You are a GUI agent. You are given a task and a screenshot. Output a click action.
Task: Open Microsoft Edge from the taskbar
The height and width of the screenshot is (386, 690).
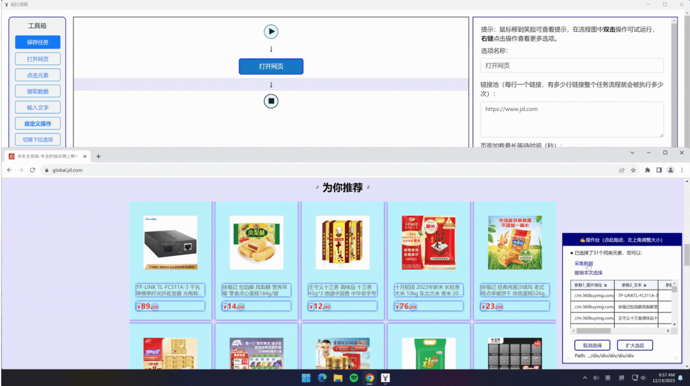point(322,378)
